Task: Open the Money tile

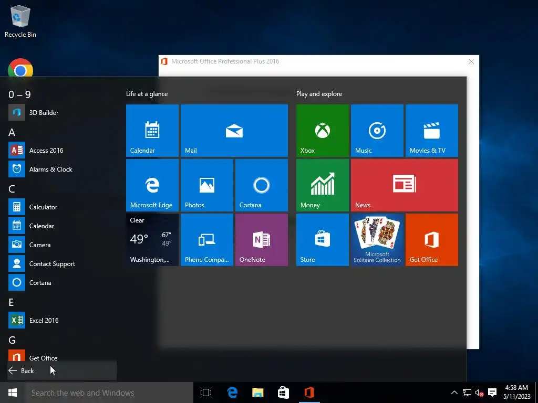Action: pyautogui.click(x=323, y=185)
